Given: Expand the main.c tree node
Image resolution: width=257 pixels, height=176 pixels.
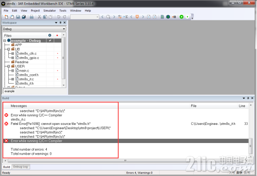Looking at the screenshot, I should (x=13, y=71).
